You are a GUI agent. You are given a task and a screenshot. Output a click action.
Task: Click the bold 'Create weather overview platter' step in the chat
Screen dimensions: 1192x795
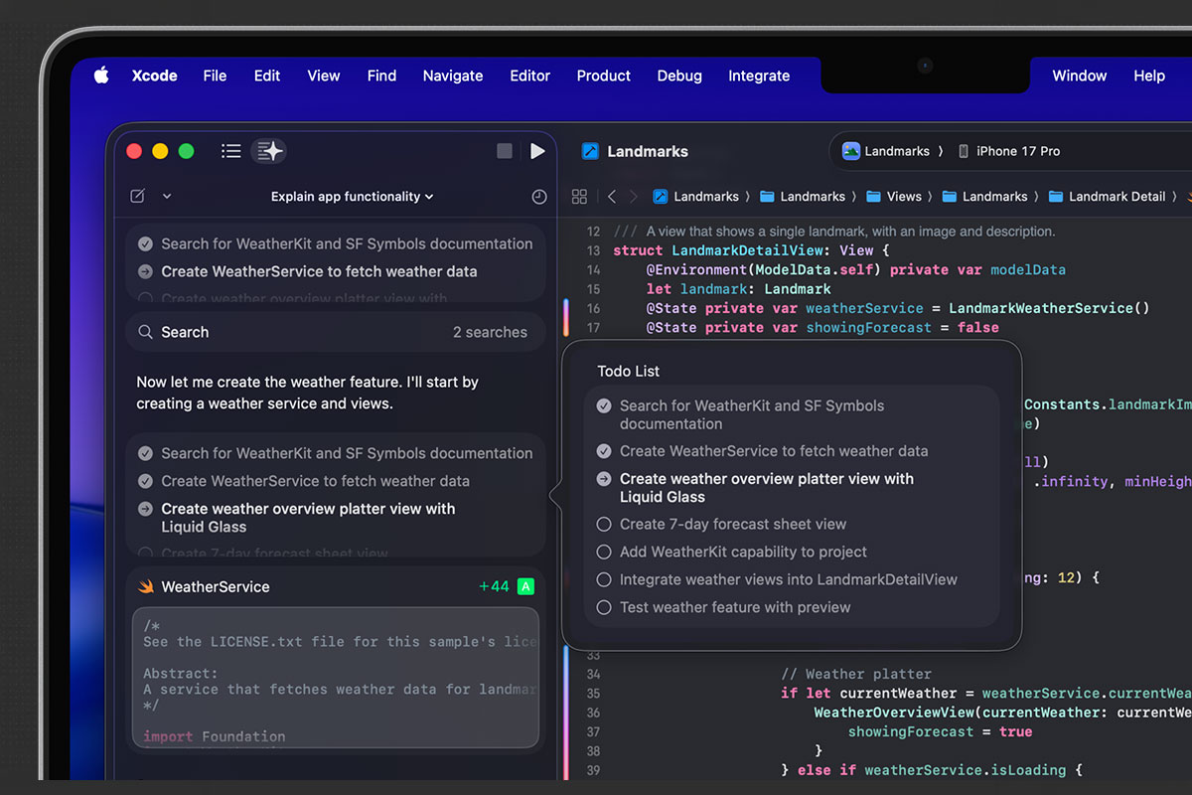[308, 518]
